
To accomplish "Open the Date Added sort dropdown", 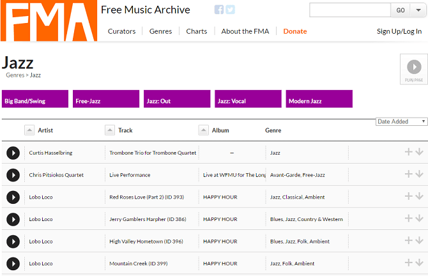I will (402, 121).
